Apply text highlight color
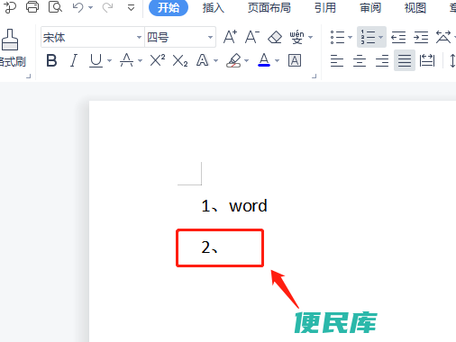 (x=233, y=60)
